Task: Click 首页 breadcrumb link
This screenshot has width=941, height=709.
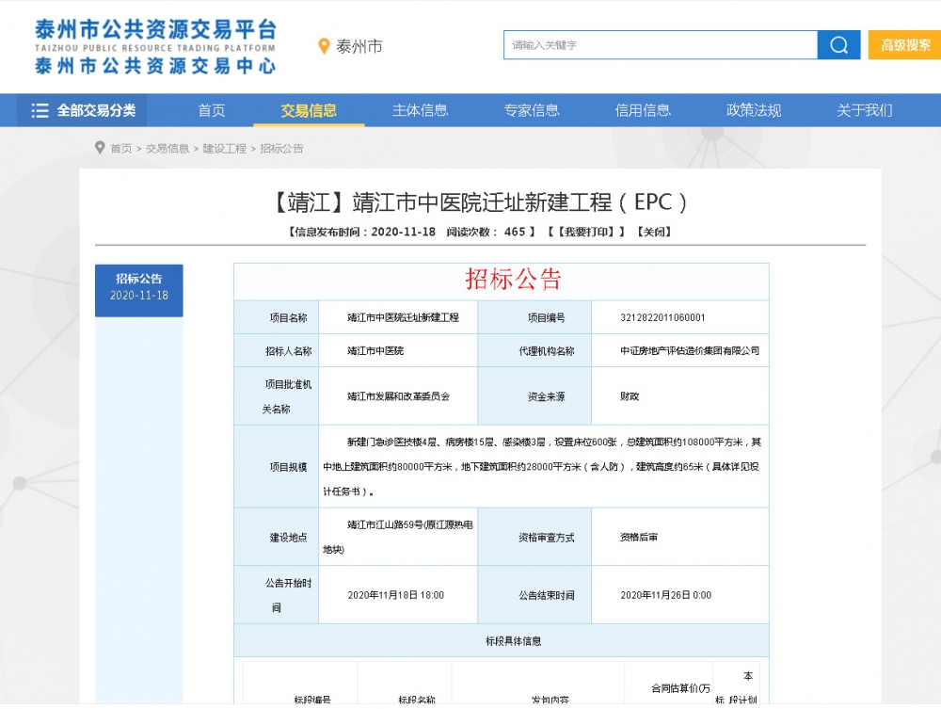Action: (x=120, y=148)
